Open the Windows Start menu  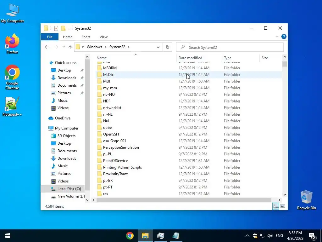(x=8, y=236)
